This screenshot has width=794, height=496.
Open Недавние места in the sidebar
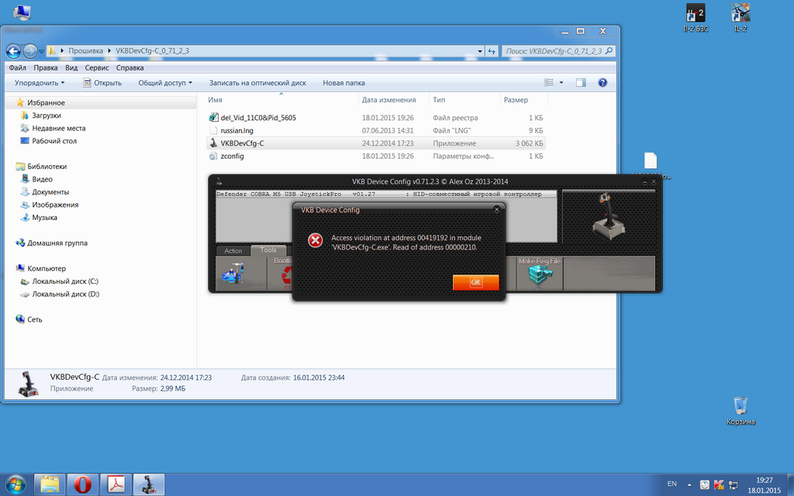coord(58,128)
